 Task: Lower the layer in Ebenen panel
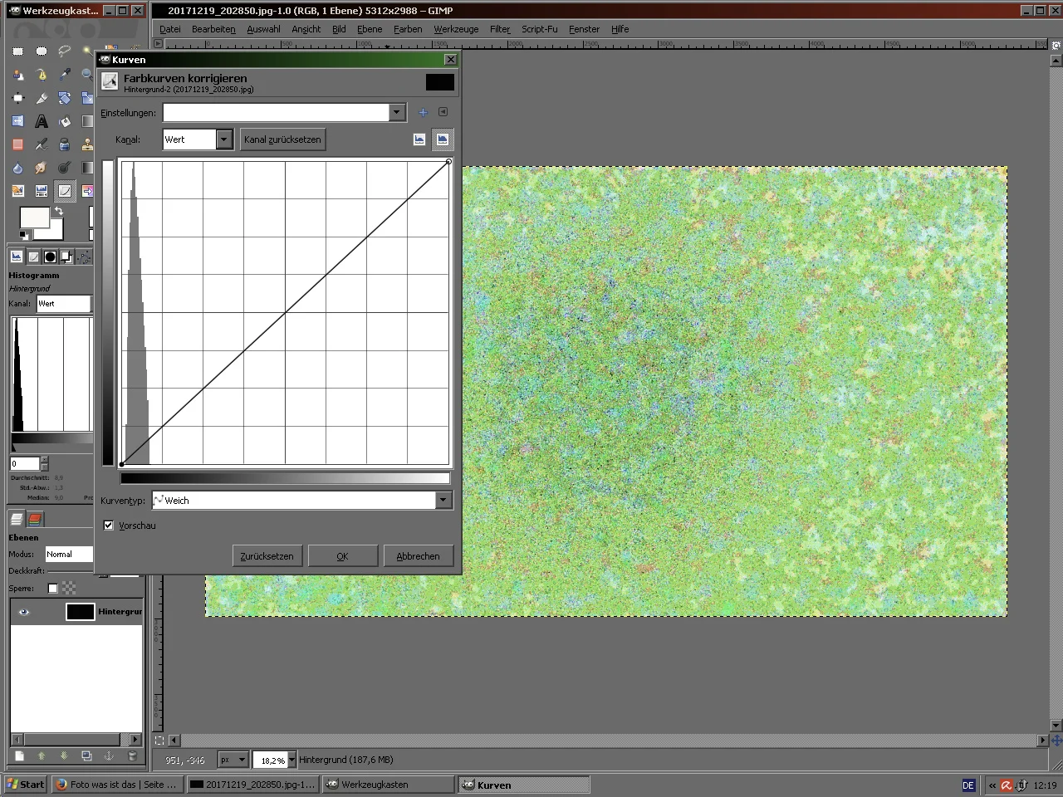(x=64, y=755)
